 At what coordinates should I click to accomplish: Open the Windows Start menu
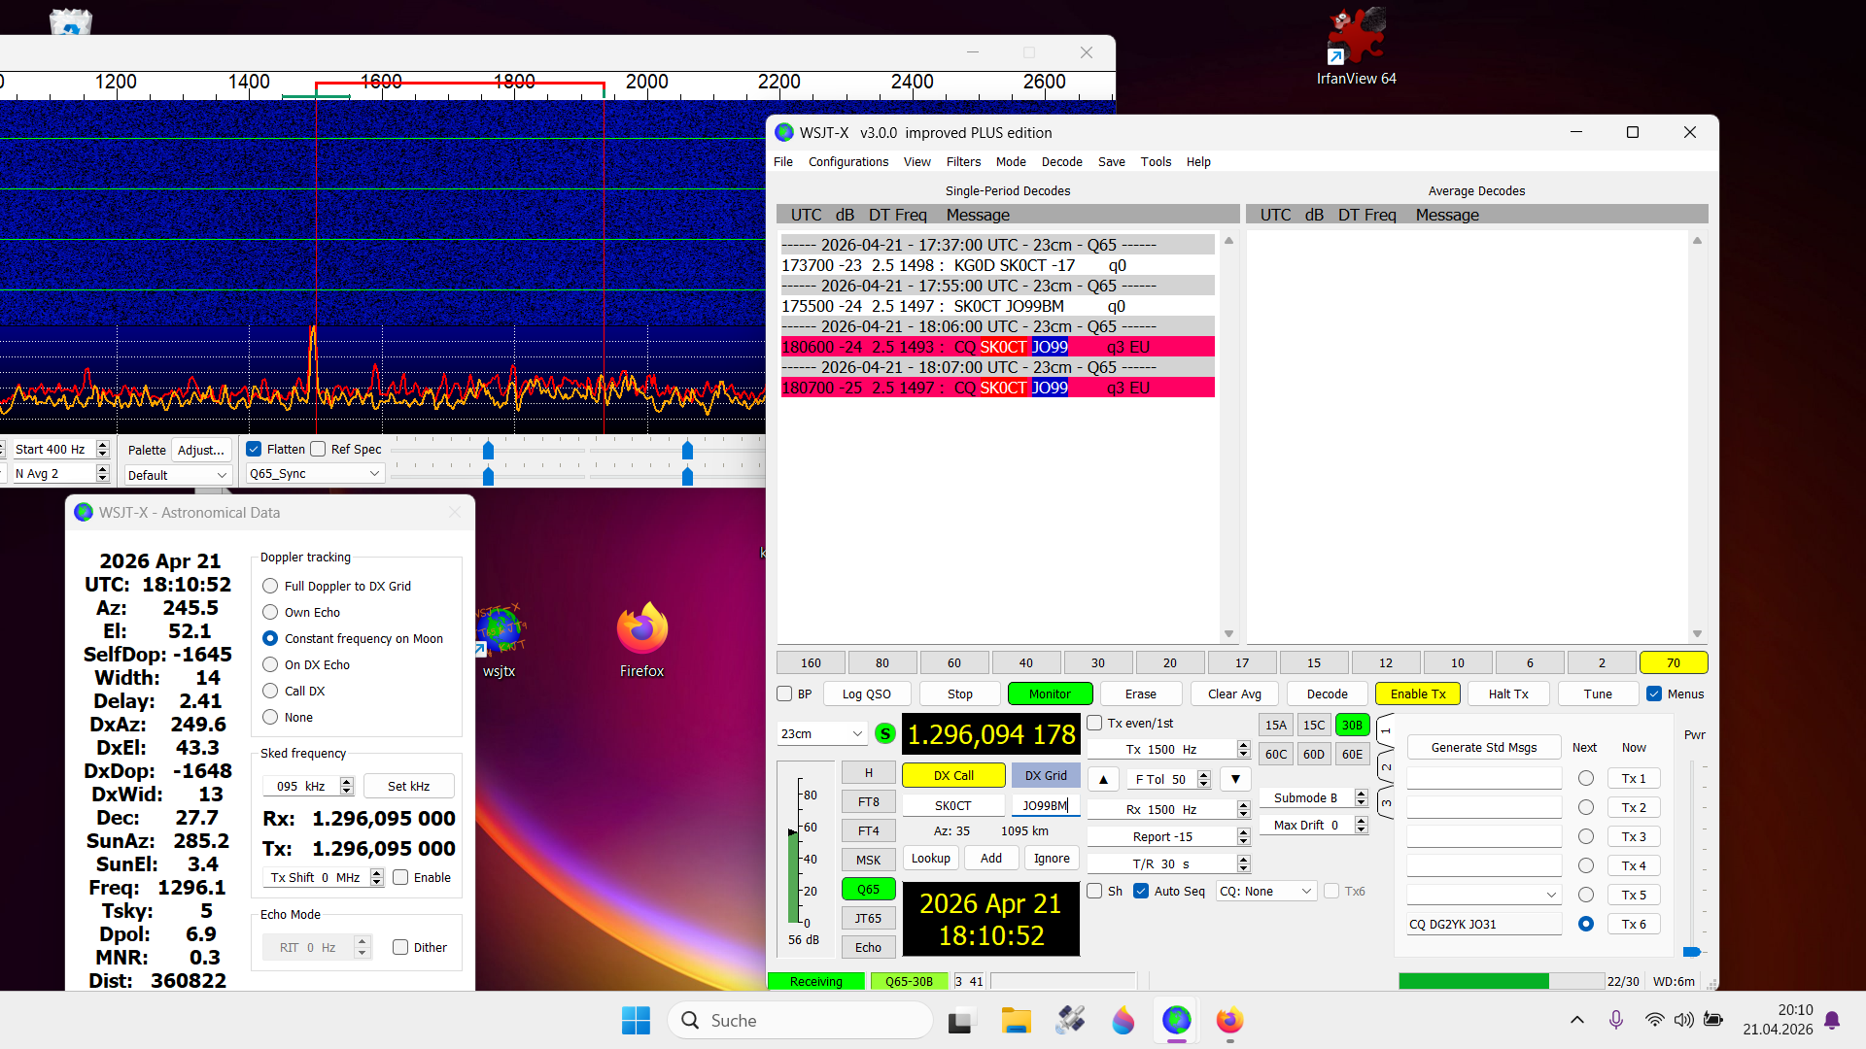[x=636, y=1020]
